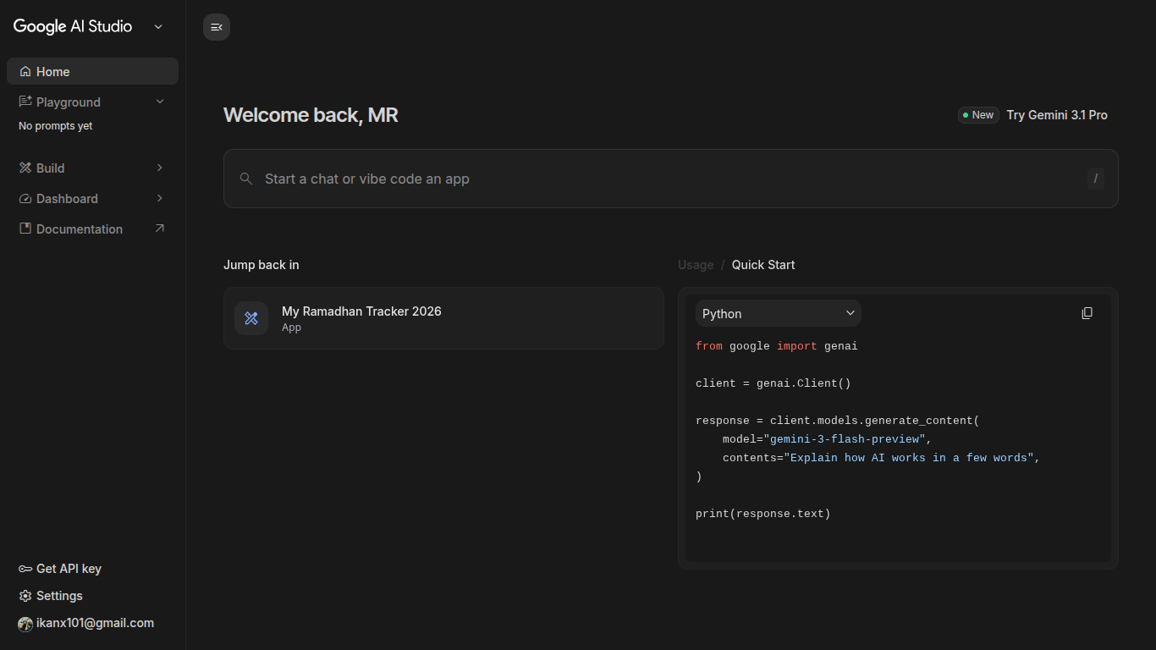Click the key icon beside Get API key

[25, 569]
